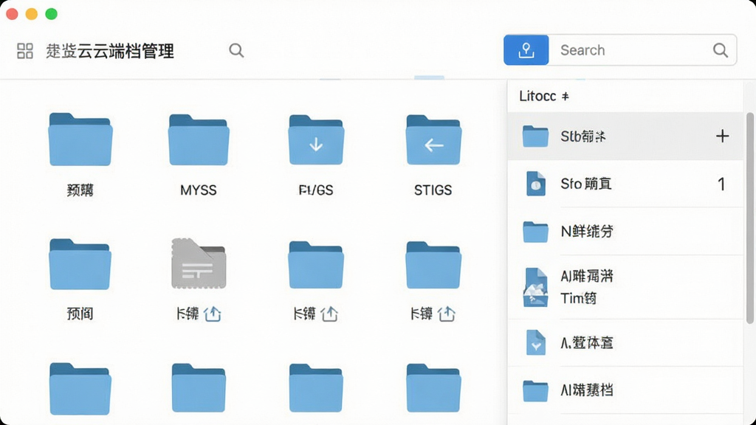756x425 pixels.
Task: Switch to grid view using four-squares icon
Action: click(25, 51)
